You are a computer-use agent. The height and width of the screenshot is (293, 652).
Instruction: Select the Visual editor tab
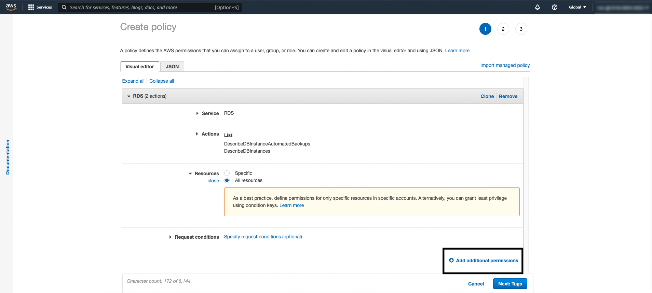pos(140,67)
